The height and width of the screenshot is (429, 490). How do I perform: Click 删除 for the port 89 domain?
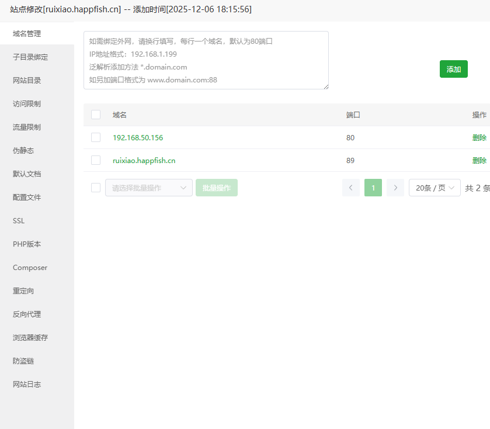[x=479, y=160]
